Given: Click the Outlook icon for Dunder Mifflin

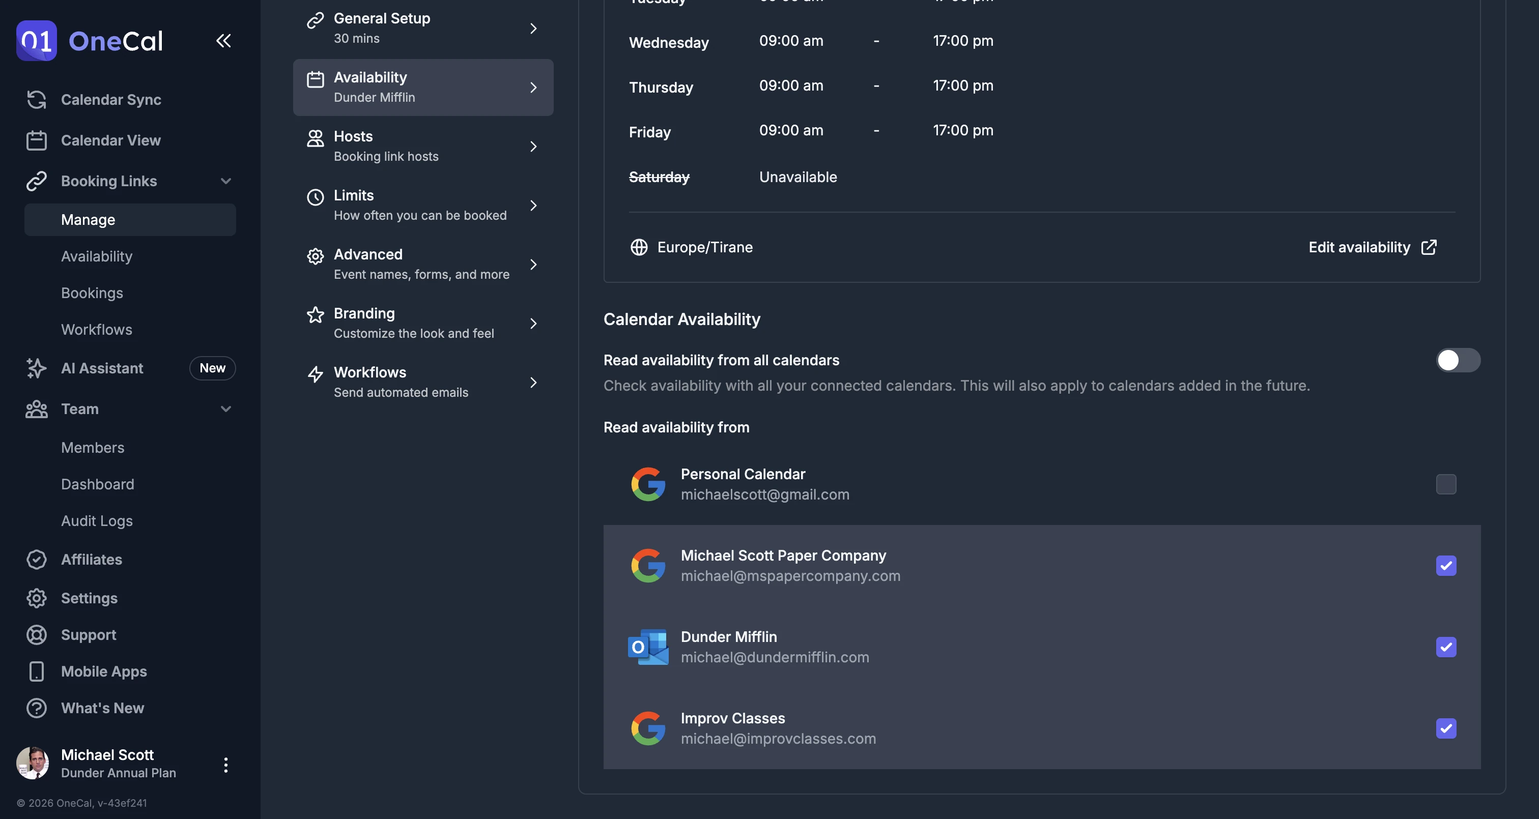Looking at the screenshot, I should [648, 647].
